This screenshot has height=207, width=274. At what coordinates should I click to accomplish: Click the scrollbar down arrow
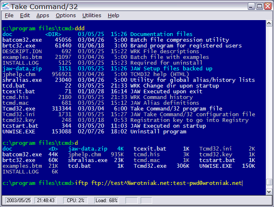pos(269,192)
